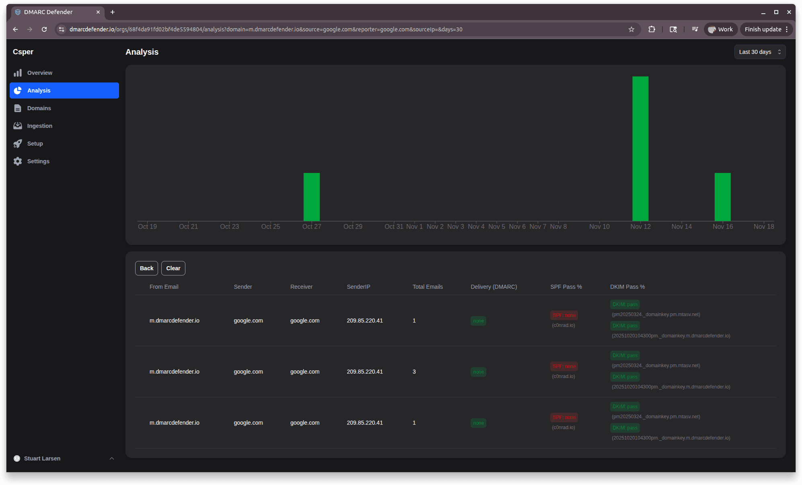This screenshot has height=485, width=802.
Task: Launch Setup via the rocket icon
Action: click(18, 143)
